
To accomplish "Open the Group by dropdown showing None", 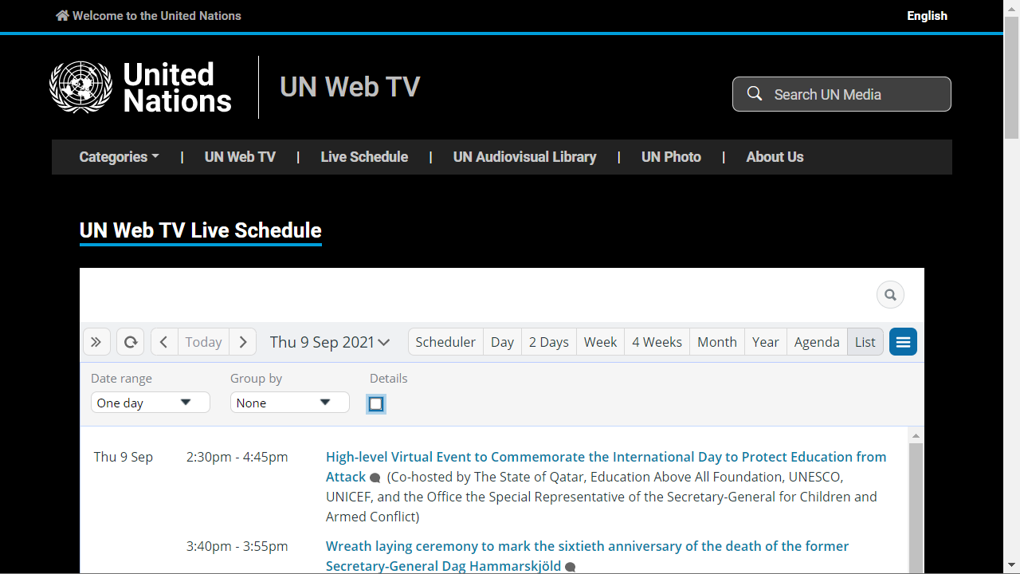I will pyautogui.click(x=289, y=402).
